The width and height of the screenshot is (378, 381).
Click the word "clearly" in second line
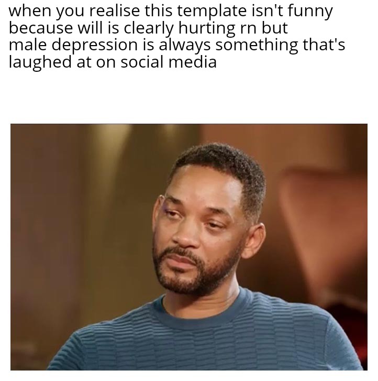pyautogui.click(x=149, y=28)
